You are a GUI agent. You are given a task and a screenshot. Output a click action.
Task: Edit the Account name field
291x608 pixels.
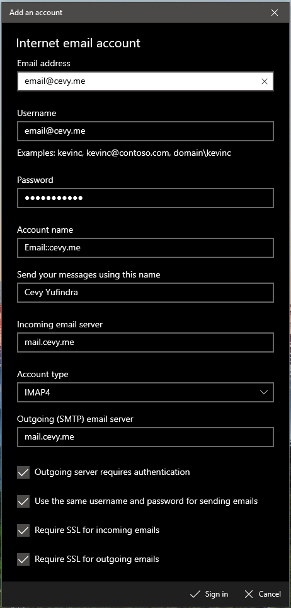[x=145, y=248]
